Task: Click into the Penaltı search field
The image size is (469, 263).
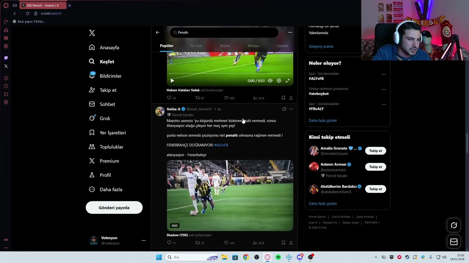Action: [224, 33]
